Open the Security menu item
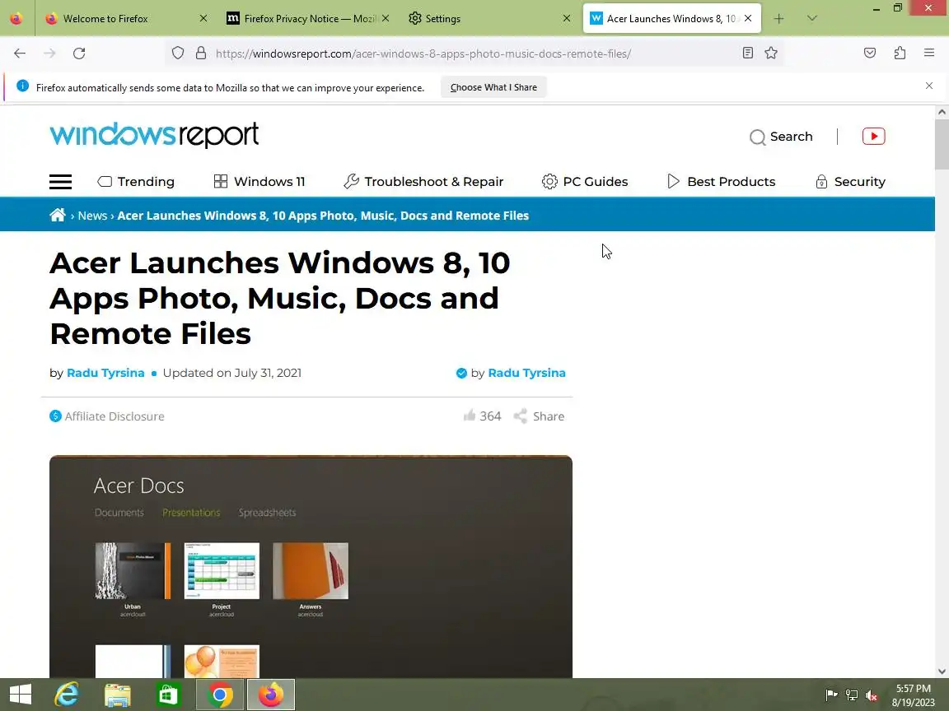 click(850, 181)
